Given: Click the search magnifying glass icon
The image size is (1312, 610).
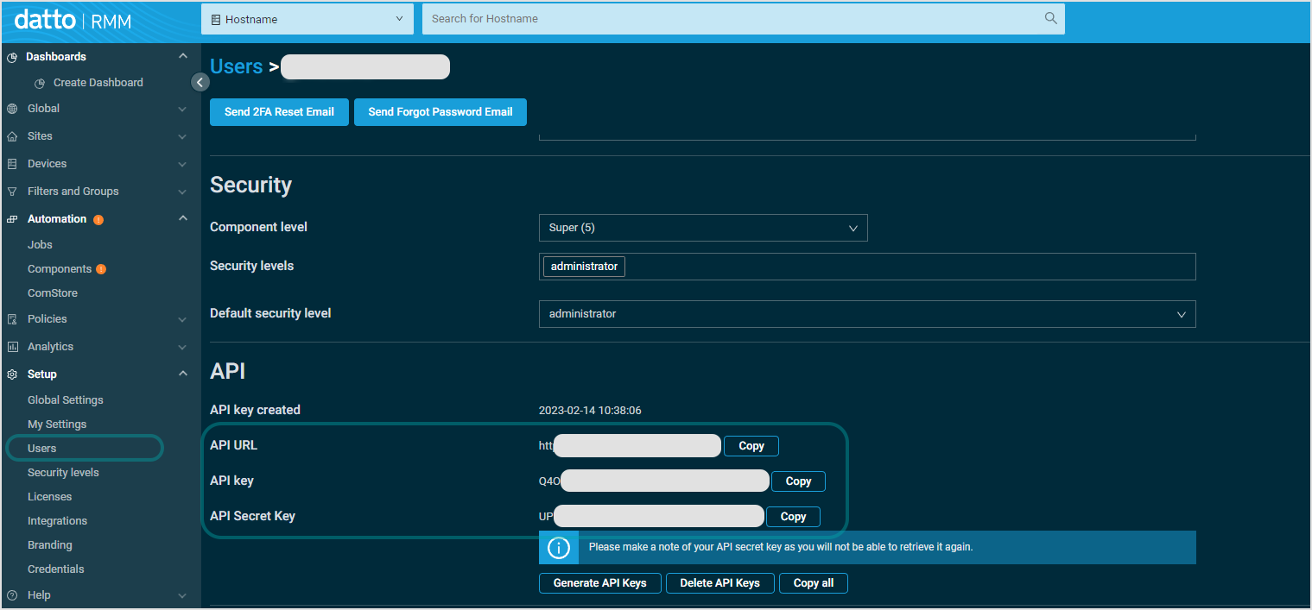Looking at the screenshot, I should click(1049, 18).
